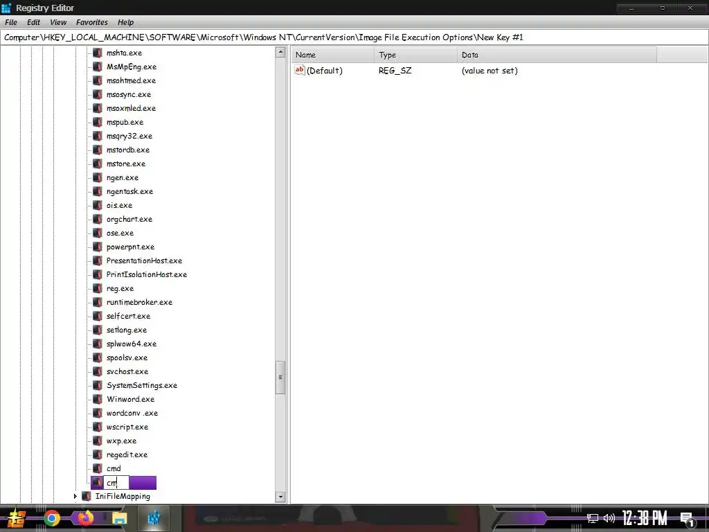Select the cmd key
This screenshot has height=532, width=709.
114,469
